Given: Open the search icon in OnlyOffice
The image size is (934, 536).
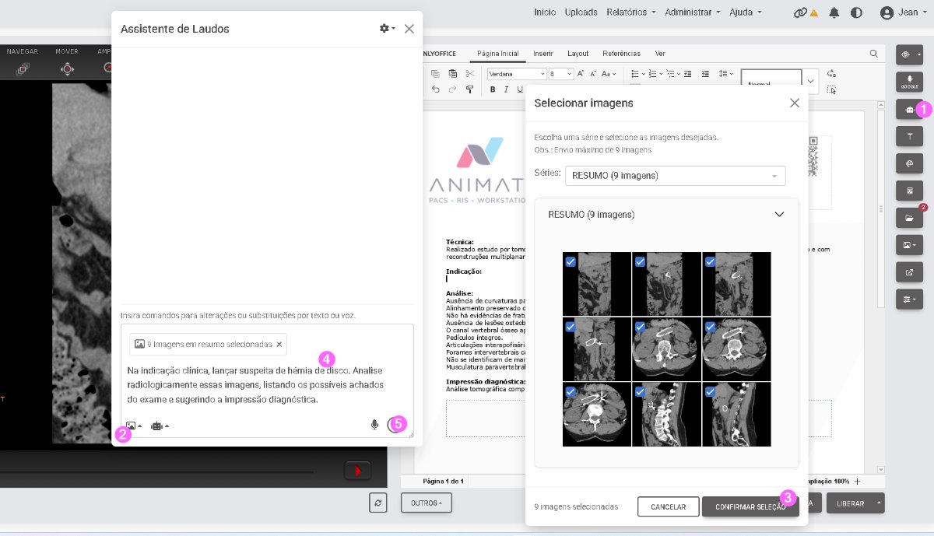Looking at the screenshot, I should [873, 54].
